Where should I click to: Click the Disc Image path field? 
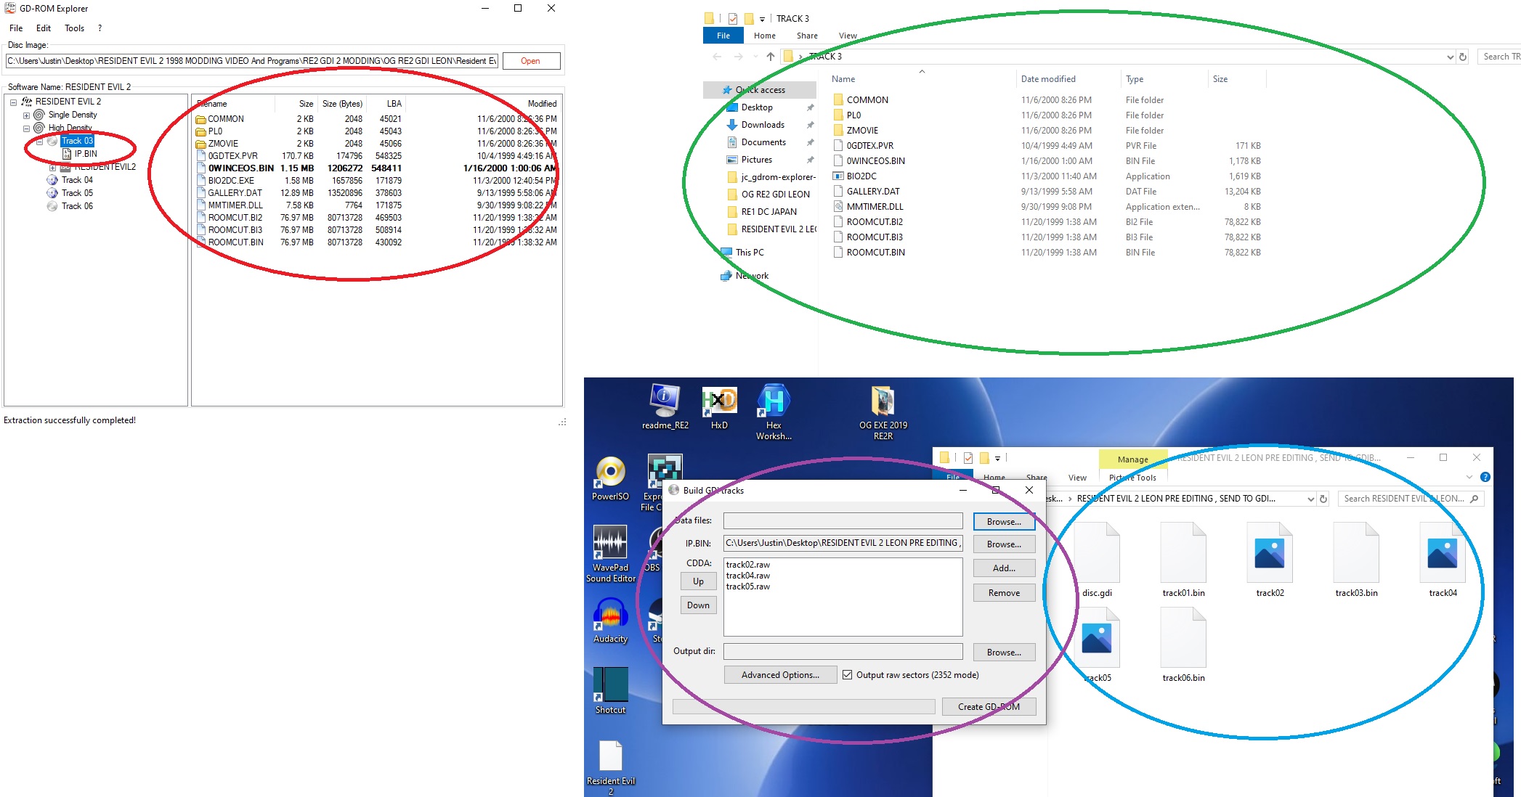tap(252, 61)
